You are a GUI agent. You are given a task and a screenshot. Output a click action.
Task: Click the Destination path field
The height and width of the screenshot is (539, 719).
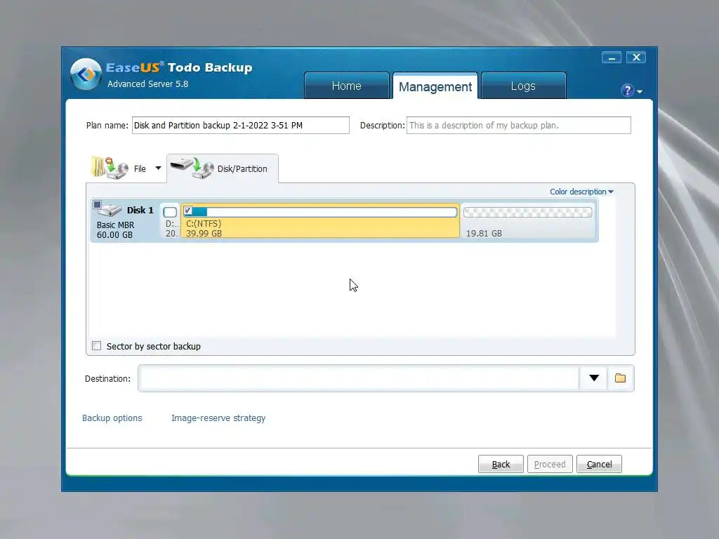pyautogui.click(x=359, y=378)
